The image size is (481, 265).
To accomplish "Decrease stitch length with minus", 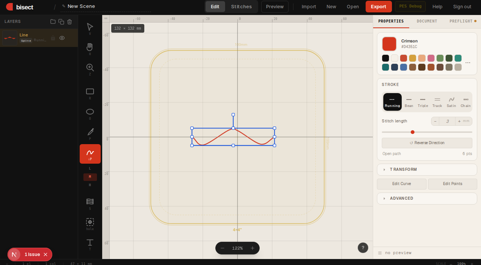I will tap(435, 121).
